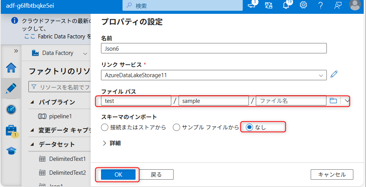
Task: Open the Manage toolbox icon in sidebar
Action: [x=11, y=130]
